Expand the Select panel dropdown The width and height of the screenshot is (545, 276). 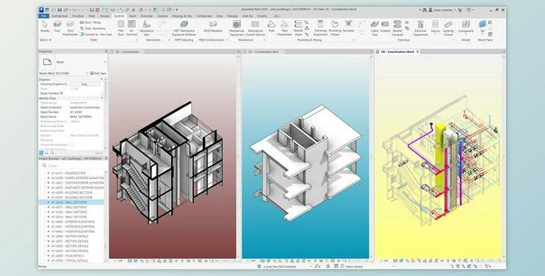tap(46, 40)
